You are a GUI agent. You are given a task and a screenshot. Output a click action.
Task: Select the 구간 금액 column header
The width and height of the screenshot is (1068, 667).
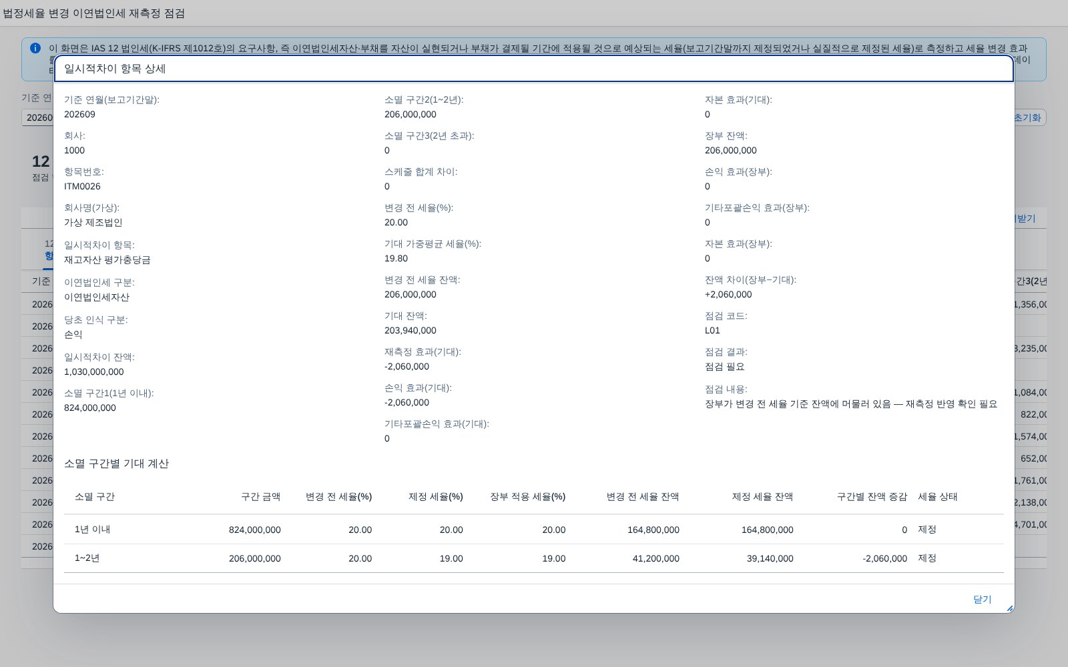tap(261, 496)
